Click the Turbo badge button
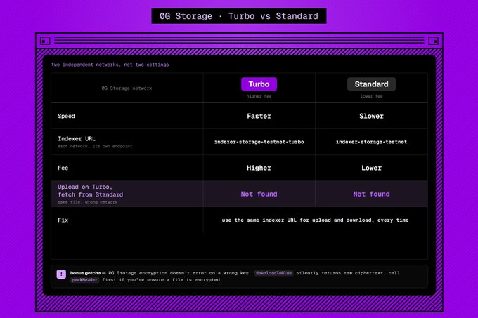This screenshot has height=318, width=478. pyautogui.click(x=259, y=84)
